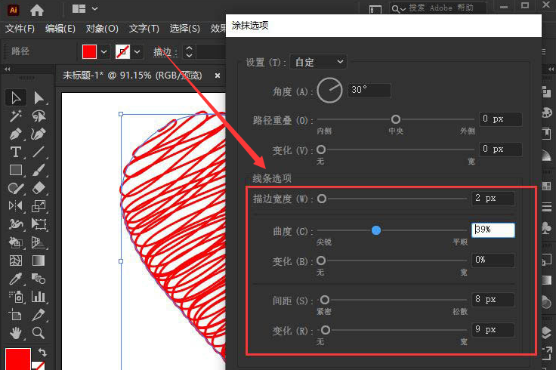The image size is (556, 370).
Task: Select the Pen tool
Action: click(16, 134)
